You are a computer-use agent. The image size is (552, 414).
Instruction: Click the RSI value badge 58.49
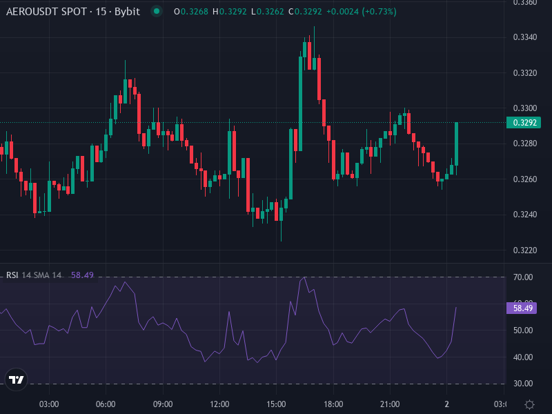(522, 309)
